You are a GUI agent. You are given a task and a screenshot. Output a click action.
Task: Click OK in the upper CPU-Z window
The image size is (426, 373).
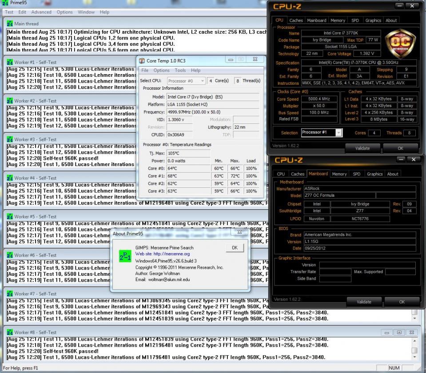pyautogui.click(x=401, y=148)
